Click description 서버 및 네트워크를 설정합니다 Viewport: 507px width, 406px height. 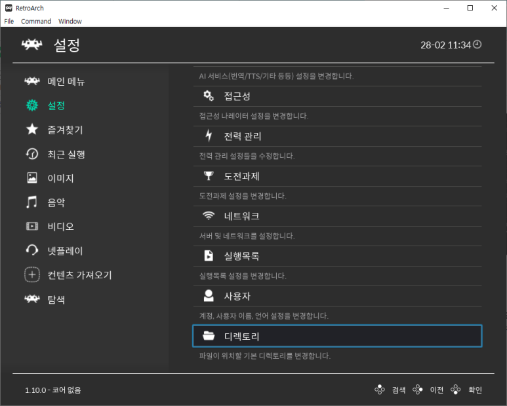(x=247, y=236)
